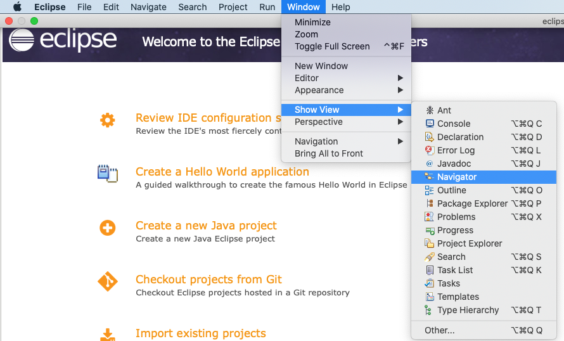This screenshot has height=341, width=564.
Task: Click the Git diamond icon
Action: [x=108, y=281]
